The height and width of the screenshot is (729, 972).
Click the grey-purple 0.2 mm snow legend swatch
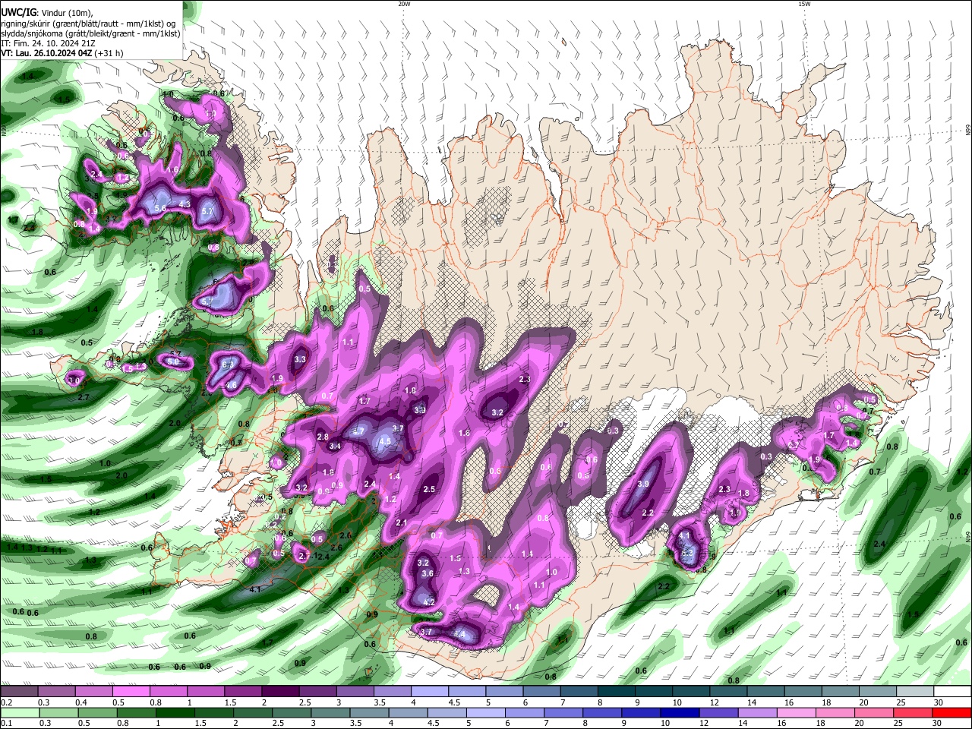19,692
